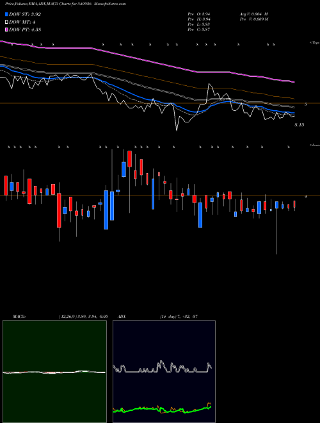Image resolution: width=320 pixels, height=423 pixels.
Task: Click the '<Tops' marker label
Action: [314, 43]
